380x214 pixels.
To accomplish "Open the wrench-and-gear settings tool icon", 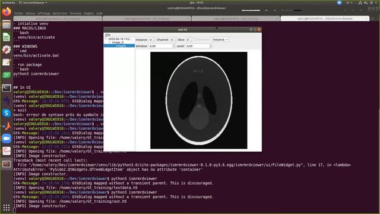I will coord(7,50).
